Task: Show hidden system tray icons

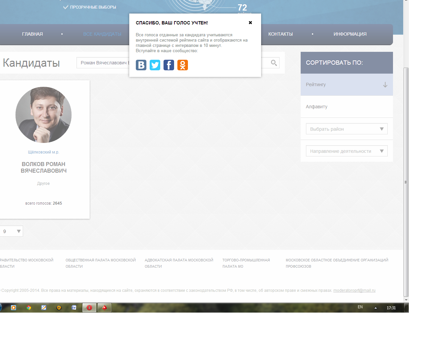Action: click(x=376, y=308)
